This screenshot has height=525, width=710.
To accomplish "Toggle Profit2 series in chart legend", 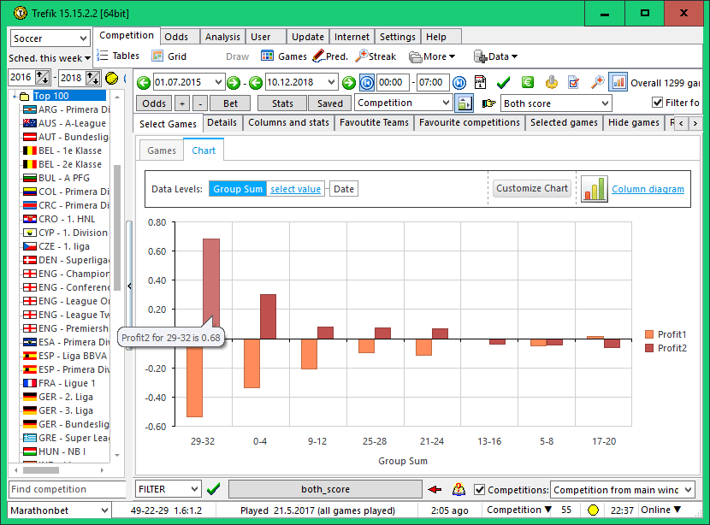I will (666, 348).
